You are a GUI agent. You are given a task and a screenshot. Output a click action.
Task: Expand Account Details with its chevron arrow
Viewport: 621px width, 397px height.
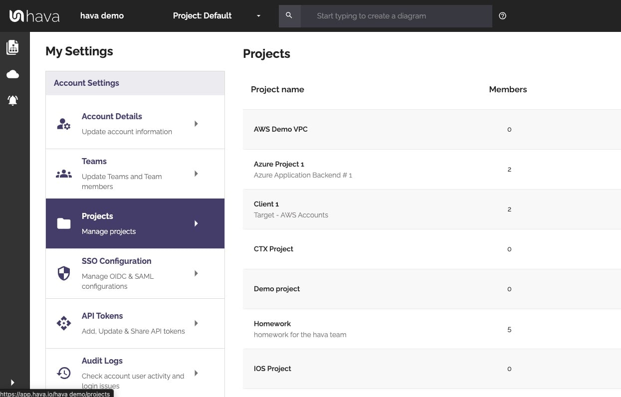(x=196, y=123)
